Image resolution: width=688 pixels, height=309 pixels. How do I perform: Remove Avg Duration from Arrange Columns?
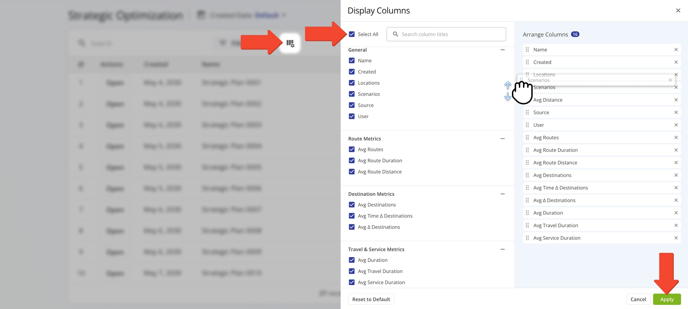pos(676,213)
